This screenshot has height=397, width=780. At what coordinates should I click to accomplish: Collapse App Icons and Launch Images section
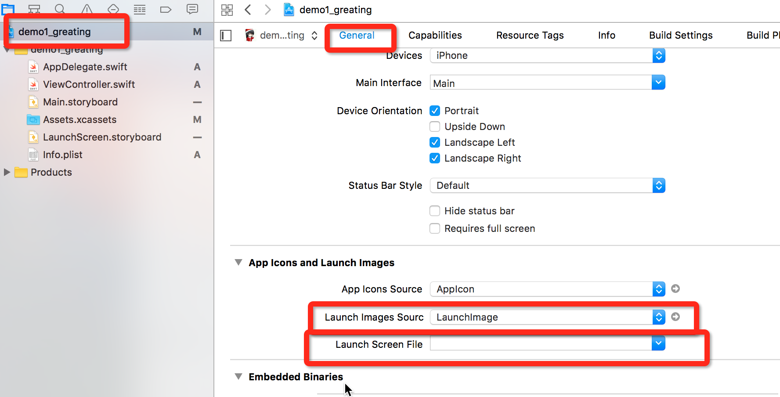(238, 263)
